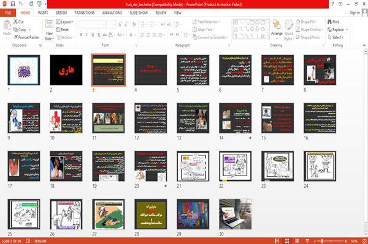
Task: Select slide 28 thumbnail with olive background
Action: [x=151, y=214]
